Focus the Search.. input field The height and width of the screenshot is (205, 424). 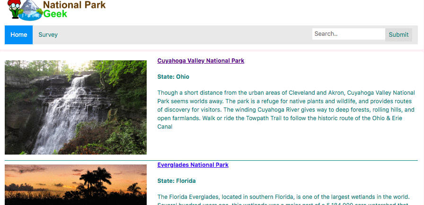coord(349,34)
